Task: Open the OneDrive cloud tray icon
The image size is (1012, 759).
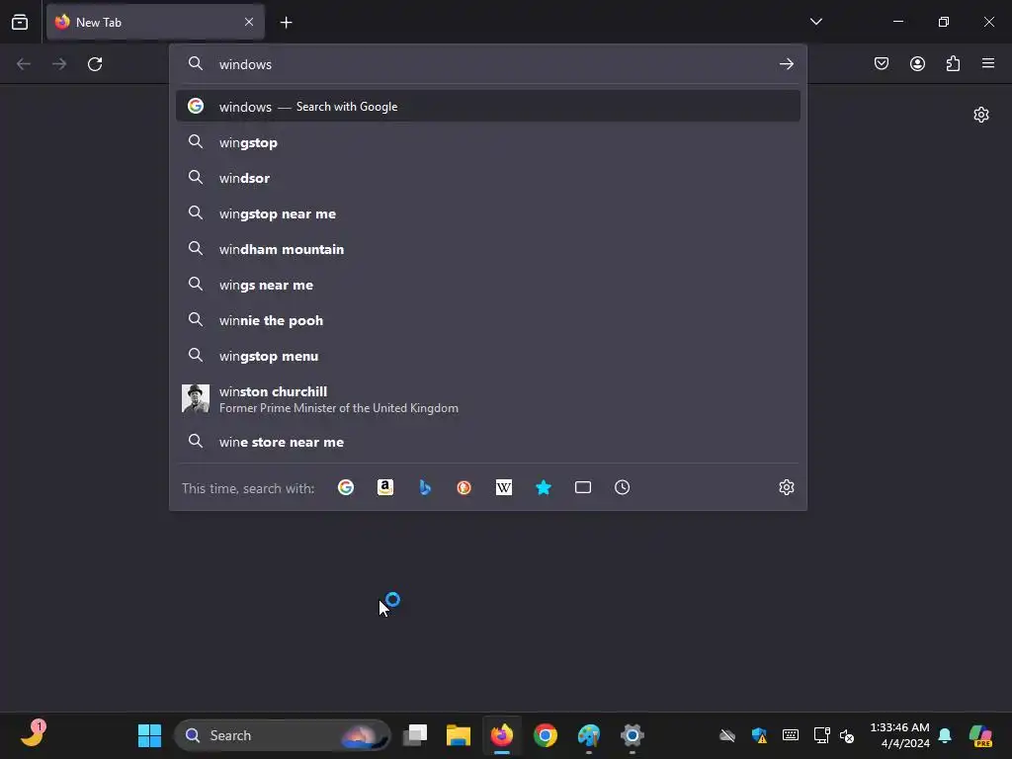Action: 727,735
